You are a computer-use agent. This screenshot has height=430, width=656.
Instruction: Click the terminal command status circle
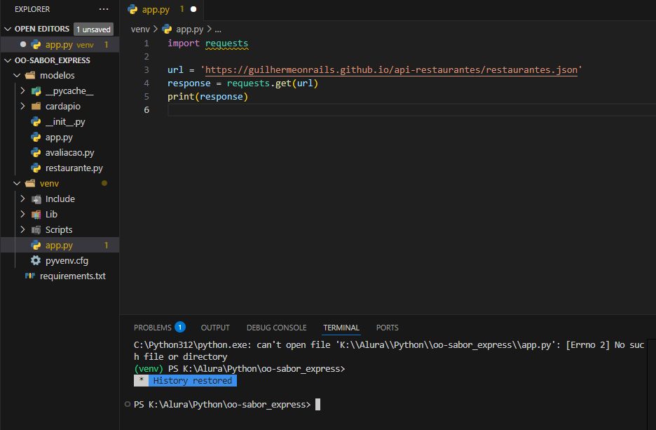[x=127, y=404]
